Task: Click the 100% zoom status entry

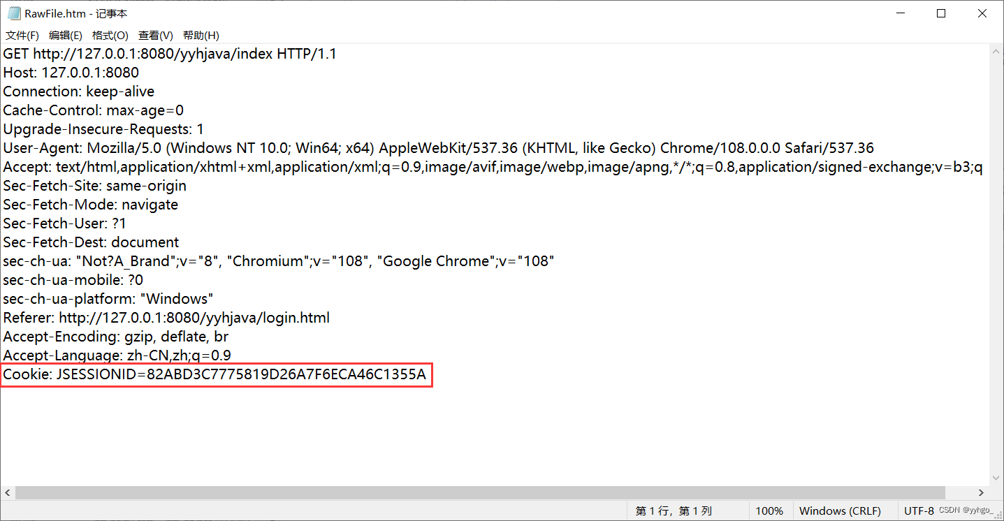Action: [769, 511]
